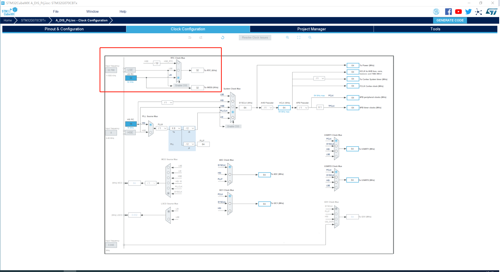The height and width of the screenshot is (272, 501).
Task: Open the Cortex System timer divider dropdown
Action: click(319, 78)
